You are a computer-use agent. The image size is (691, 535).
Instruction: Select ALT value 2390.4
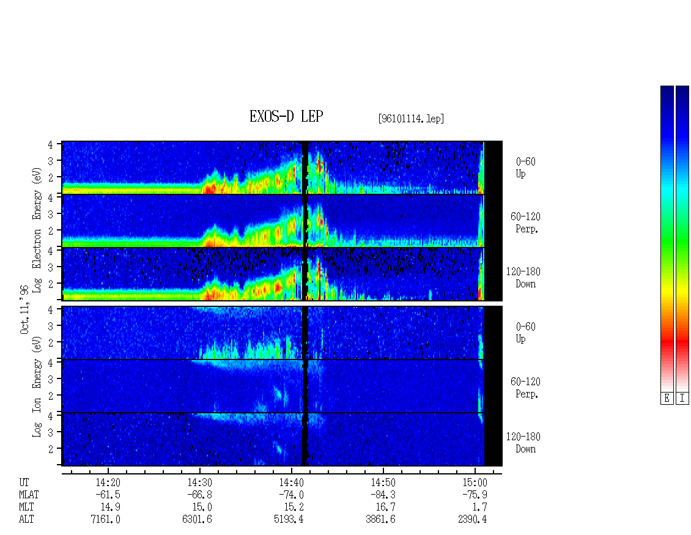point(473,520)
